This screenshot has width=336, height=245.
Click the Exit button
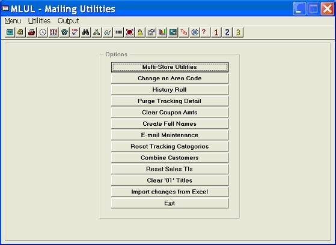point(170,203)
